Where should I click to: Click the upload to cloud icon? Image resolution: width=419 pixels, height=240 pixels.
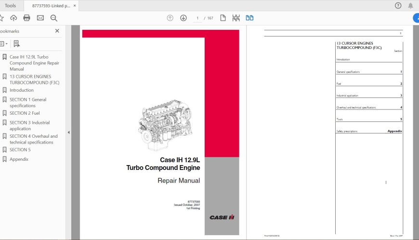(13, 18)
